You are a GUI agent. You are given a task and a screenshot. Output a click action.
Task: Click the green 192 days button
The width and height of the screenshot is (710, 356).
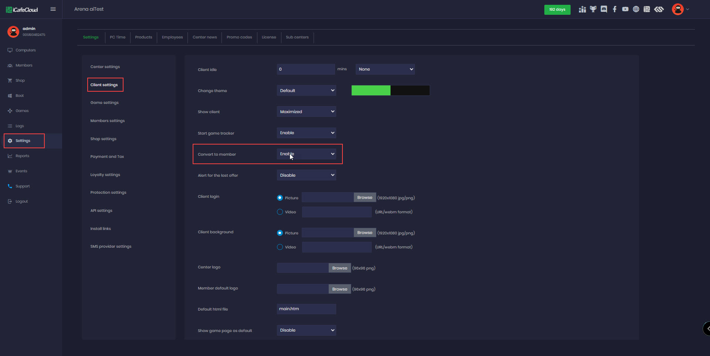[557, 10]
